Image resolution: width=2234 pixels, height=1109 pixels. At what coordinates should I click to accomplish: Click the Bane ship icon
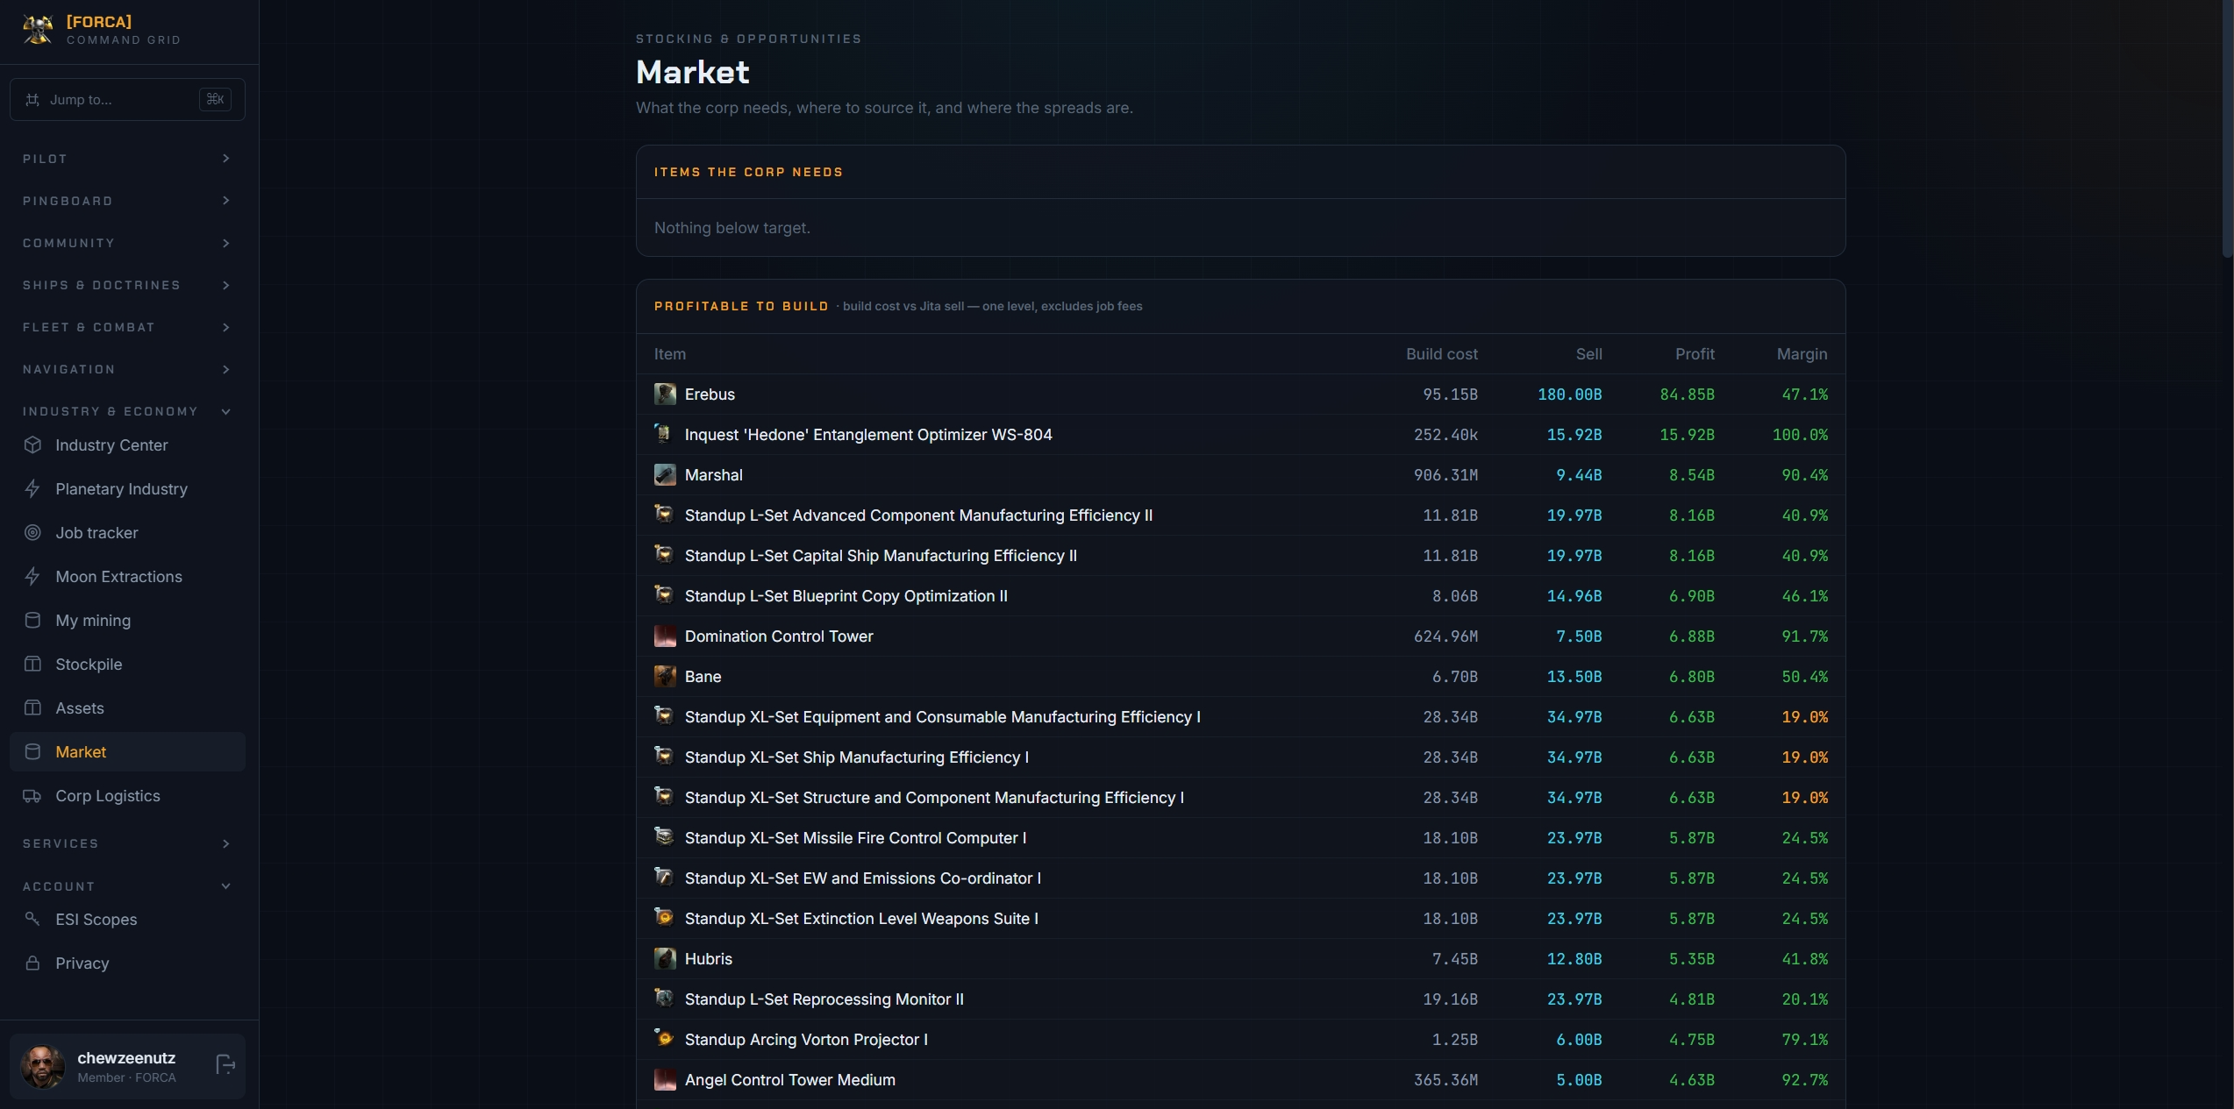pos(665,676)
